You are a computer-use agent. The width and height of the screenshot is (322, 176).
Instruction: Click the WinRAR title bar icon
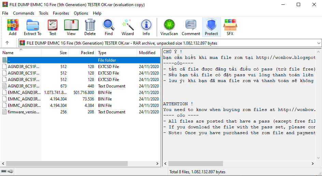pos(5,4)
